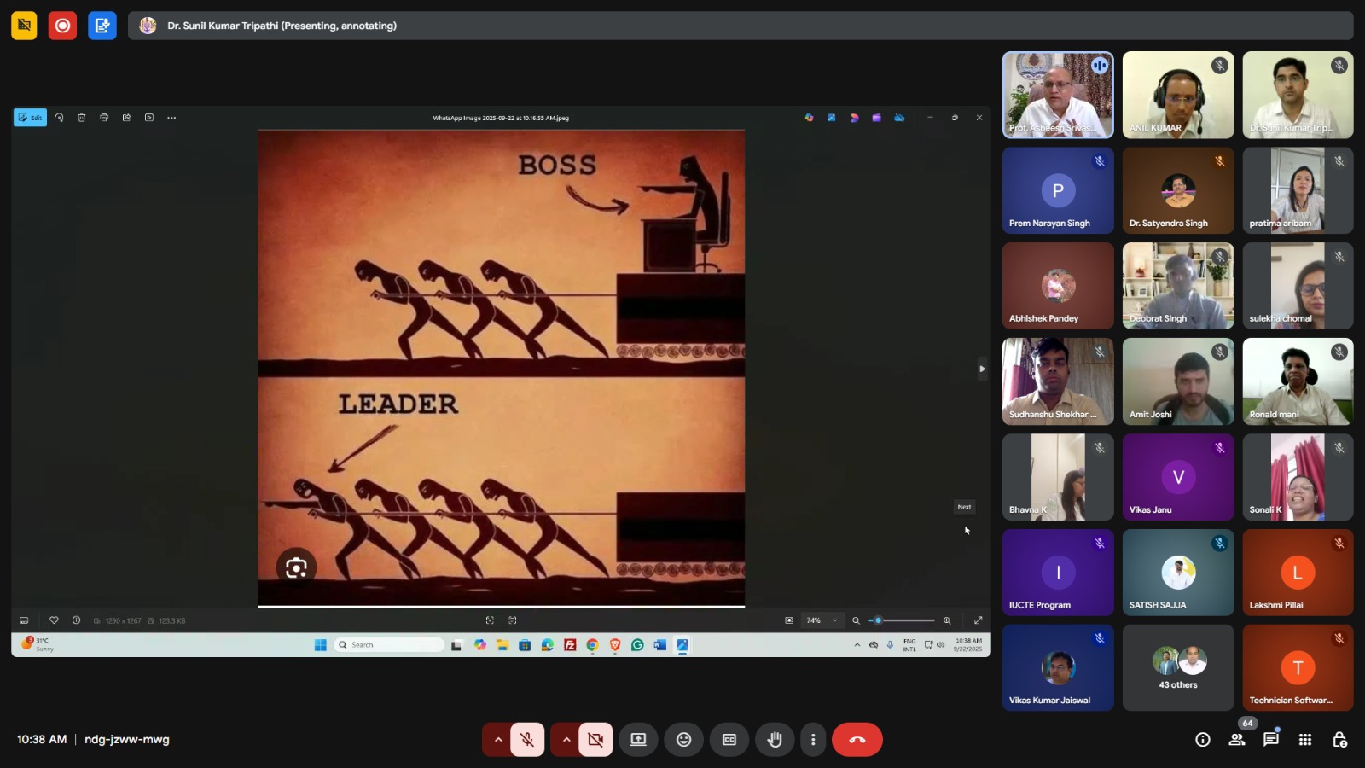Viewport: 1365px width, 768px height.
Task: Expand audio settings chevron beside microphone
Action: click(497, 740)
